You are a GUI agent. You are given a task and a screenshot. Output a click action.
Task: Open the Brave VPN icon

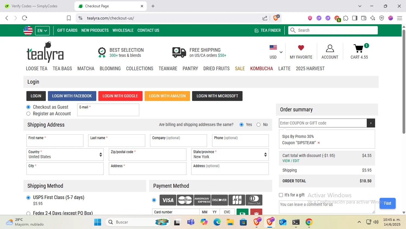point(382,18)
